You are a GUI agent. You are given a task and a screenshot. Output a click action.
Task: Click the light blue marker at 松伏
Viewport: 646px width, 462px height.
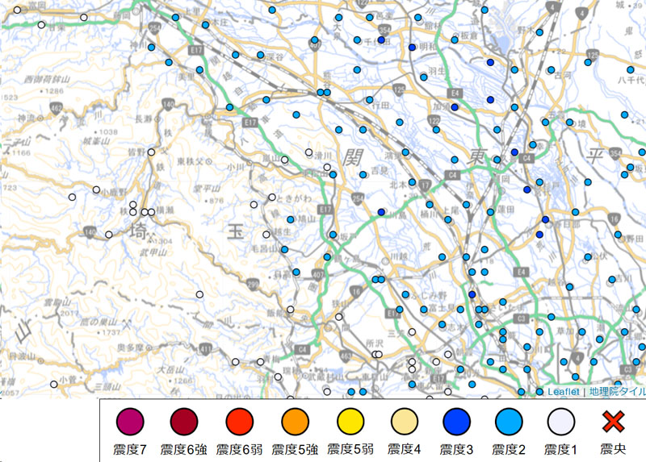pyautogui.click(x=588, y=257)
